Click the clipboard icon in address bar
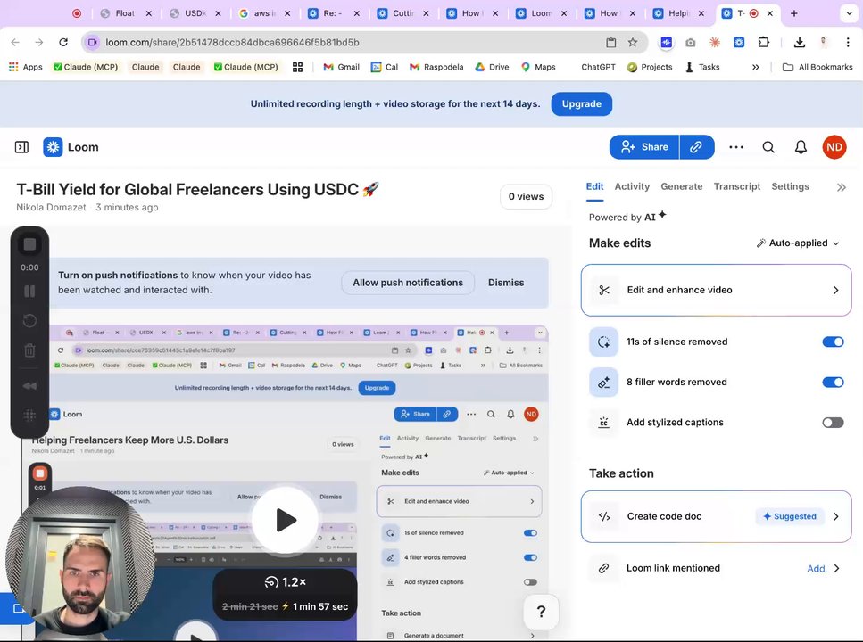 [611, 43]
